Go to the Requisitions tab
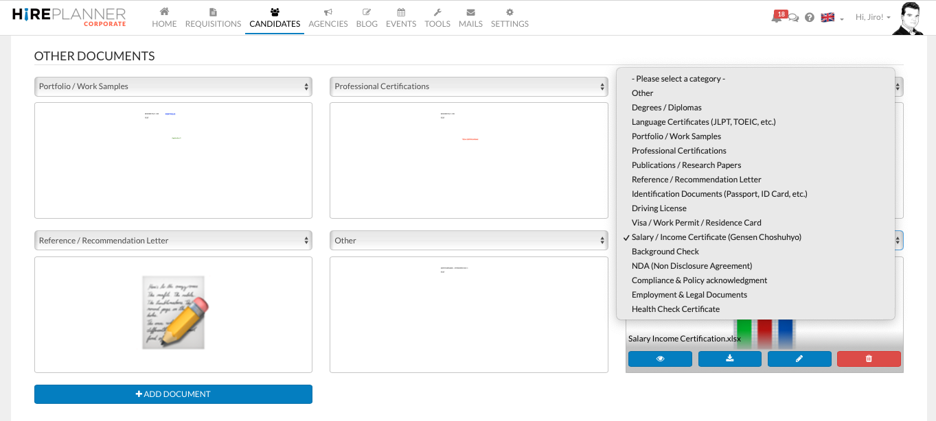Viewport: 936px width, 421px height. pos(213,18)
